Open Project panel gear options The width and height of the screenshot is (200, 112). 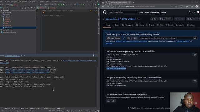pos(32,8)
